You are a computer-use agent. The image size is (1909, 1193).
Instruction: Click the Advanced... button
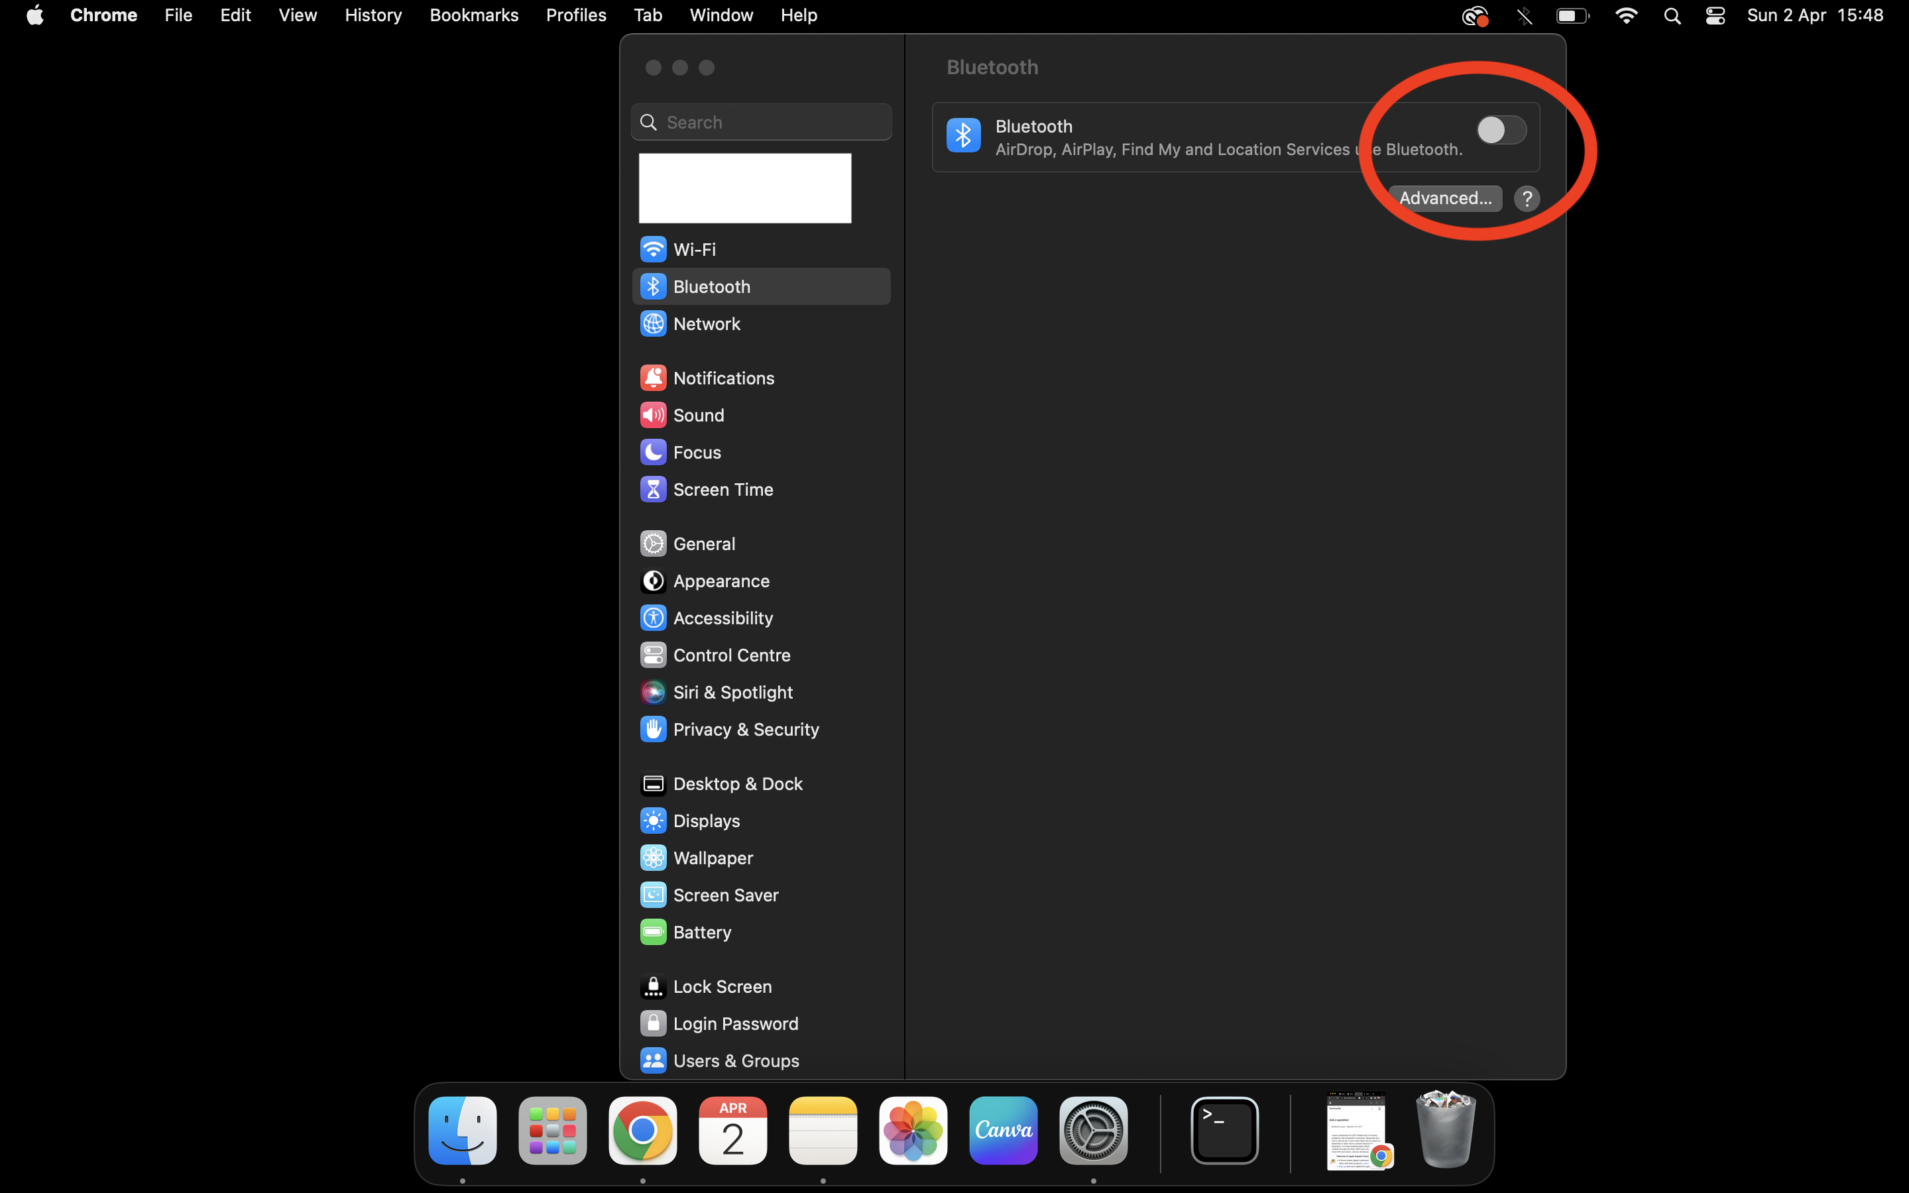pyautogui.click(x=1444, y=198)
